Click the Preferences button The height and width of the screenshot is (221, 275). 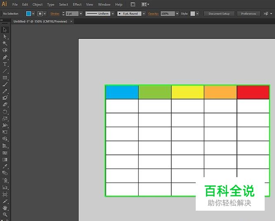pyautogui.click(x=249, y=14)
